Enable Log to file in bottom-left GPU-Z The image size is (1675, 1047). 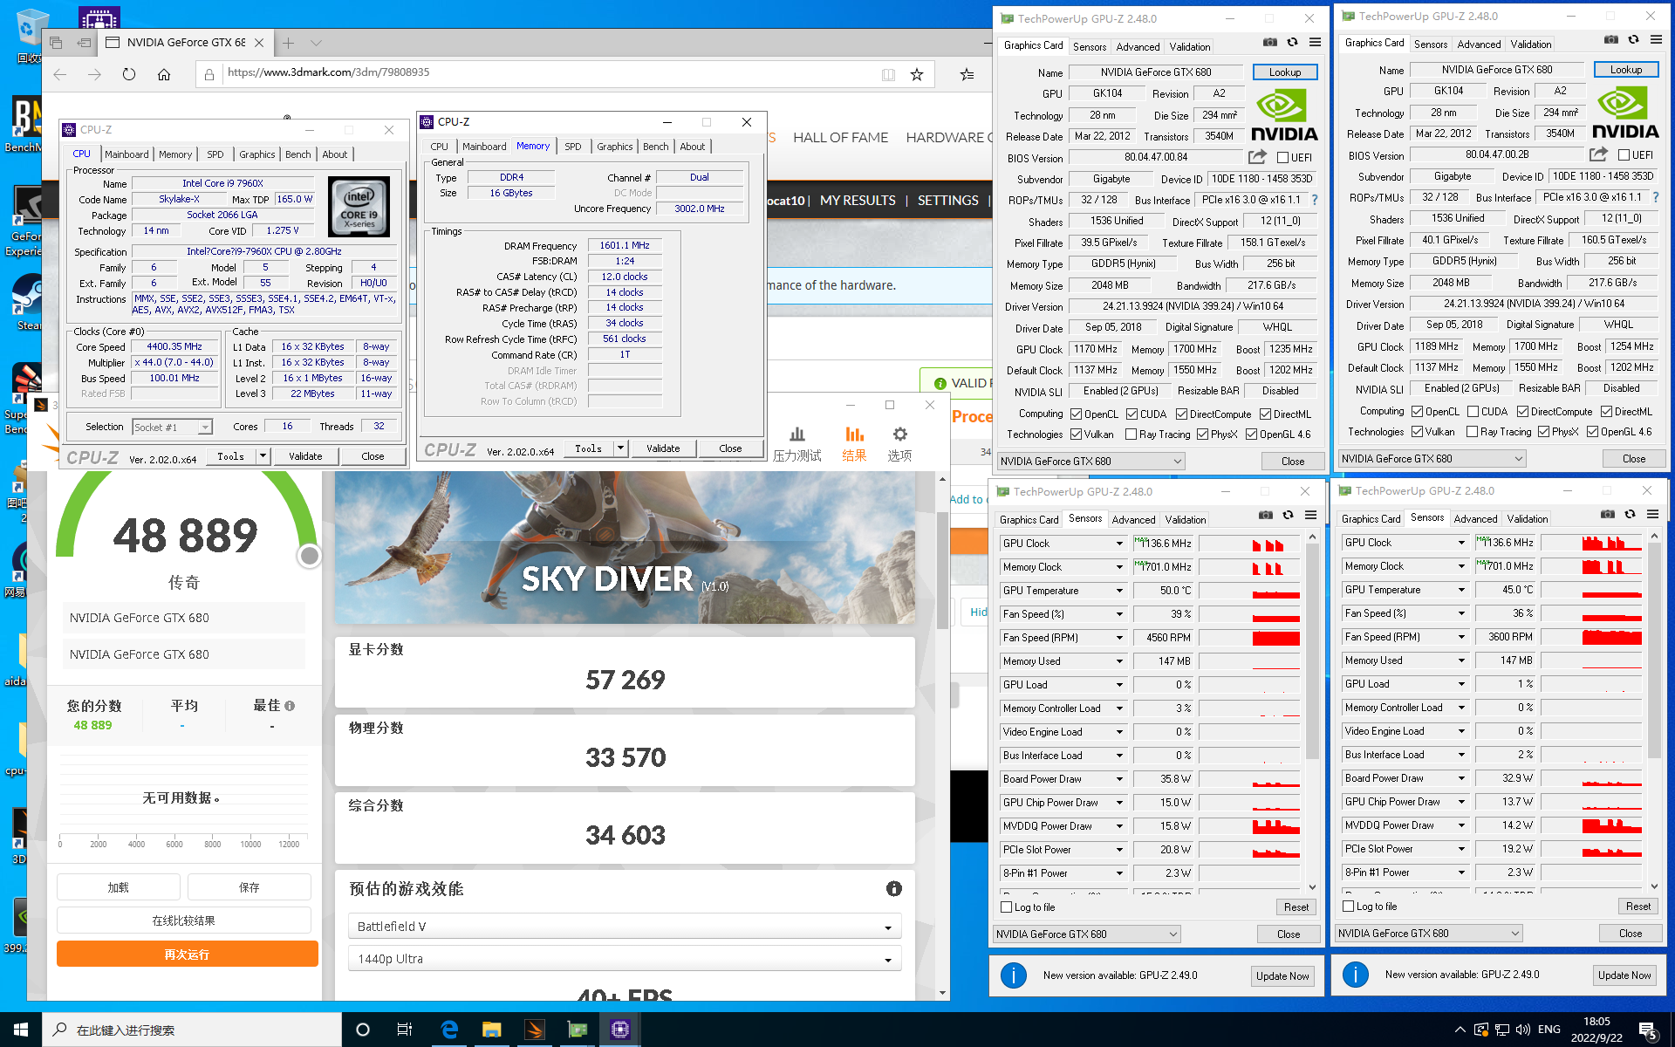coord(1006,907)
